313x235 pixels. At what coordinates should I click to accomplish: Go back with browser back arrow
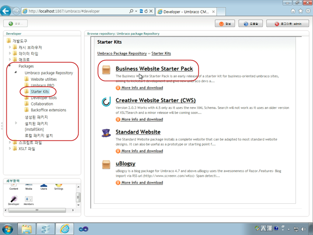6,11
